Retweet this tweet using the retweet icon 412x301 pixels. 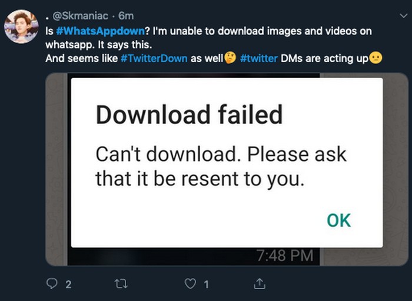coord(120,285)
